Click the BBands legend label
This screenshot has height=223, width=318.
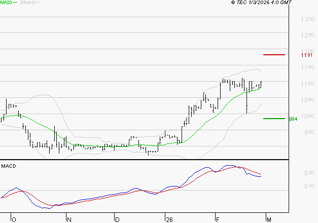tap(28, 3)
